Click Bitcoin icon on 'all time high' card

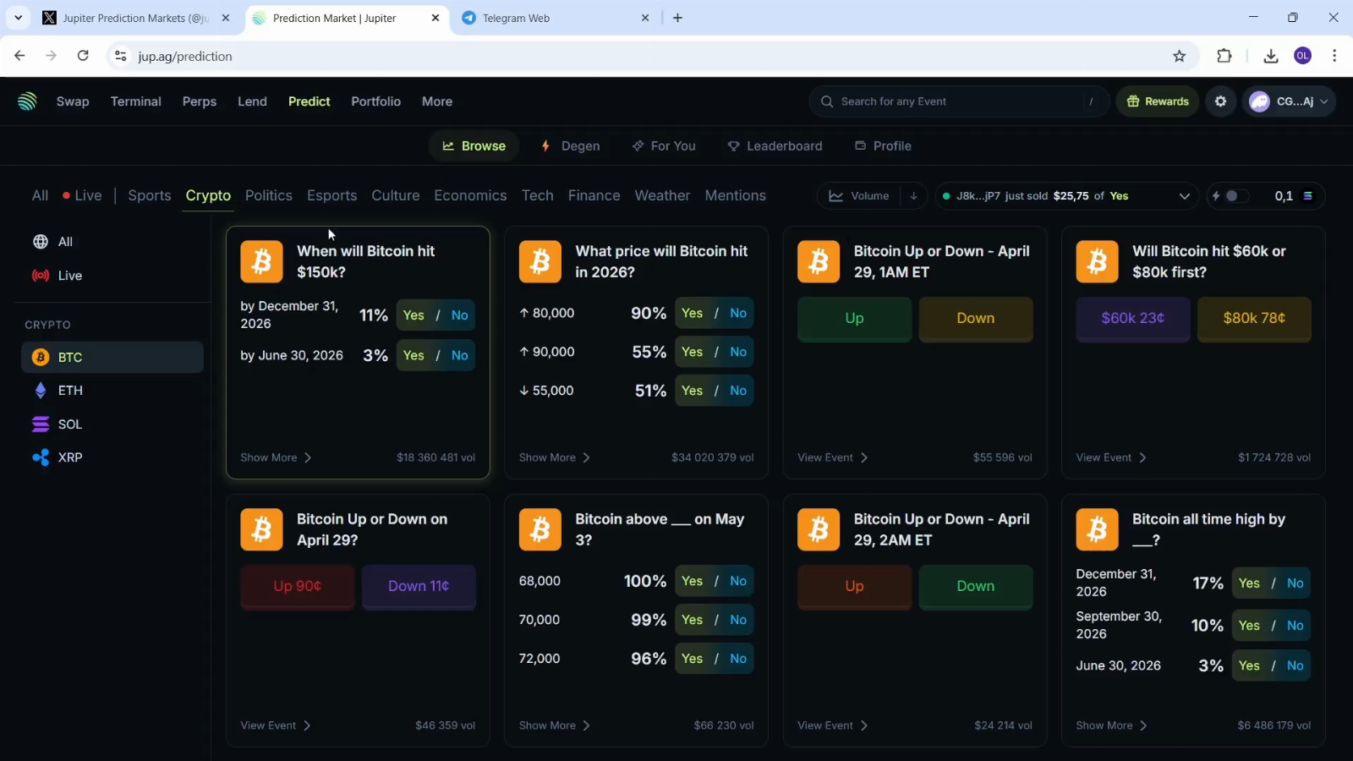point(1097,529)
